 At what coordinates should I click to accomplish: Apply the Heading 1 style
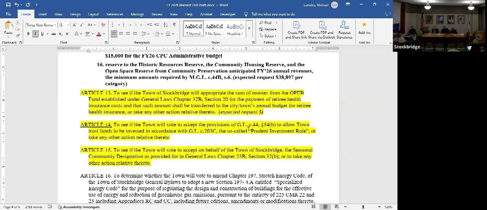tap(235, 29)
